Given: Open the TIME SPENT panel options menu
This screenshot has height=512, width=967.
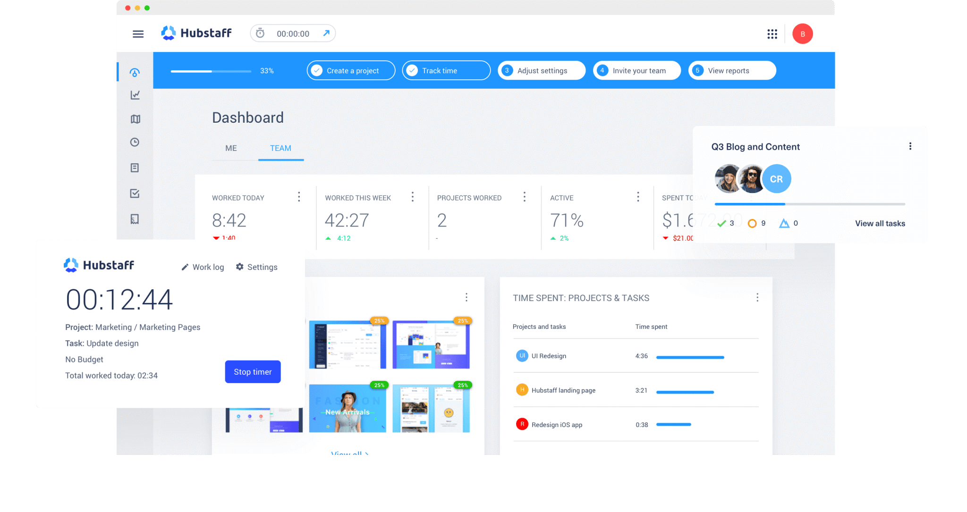Looking at the screenshot, I should coord(757,297).
